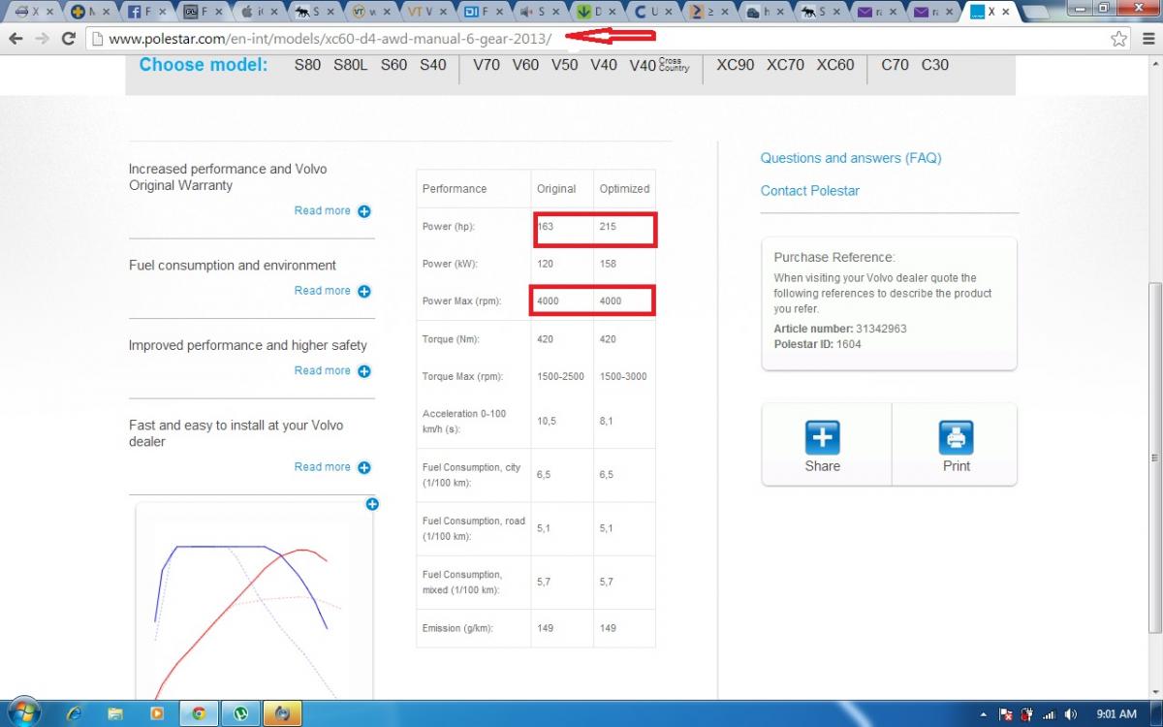The height and width of the screenshot is (727, 1163).
Task: Click the Article number 31342963 text
Action: (840, 329)
